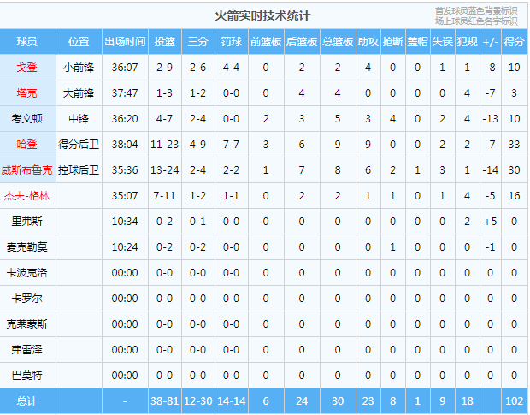Click the 总计 totals row label
This screenshot has width=530, height=415.
27,401
